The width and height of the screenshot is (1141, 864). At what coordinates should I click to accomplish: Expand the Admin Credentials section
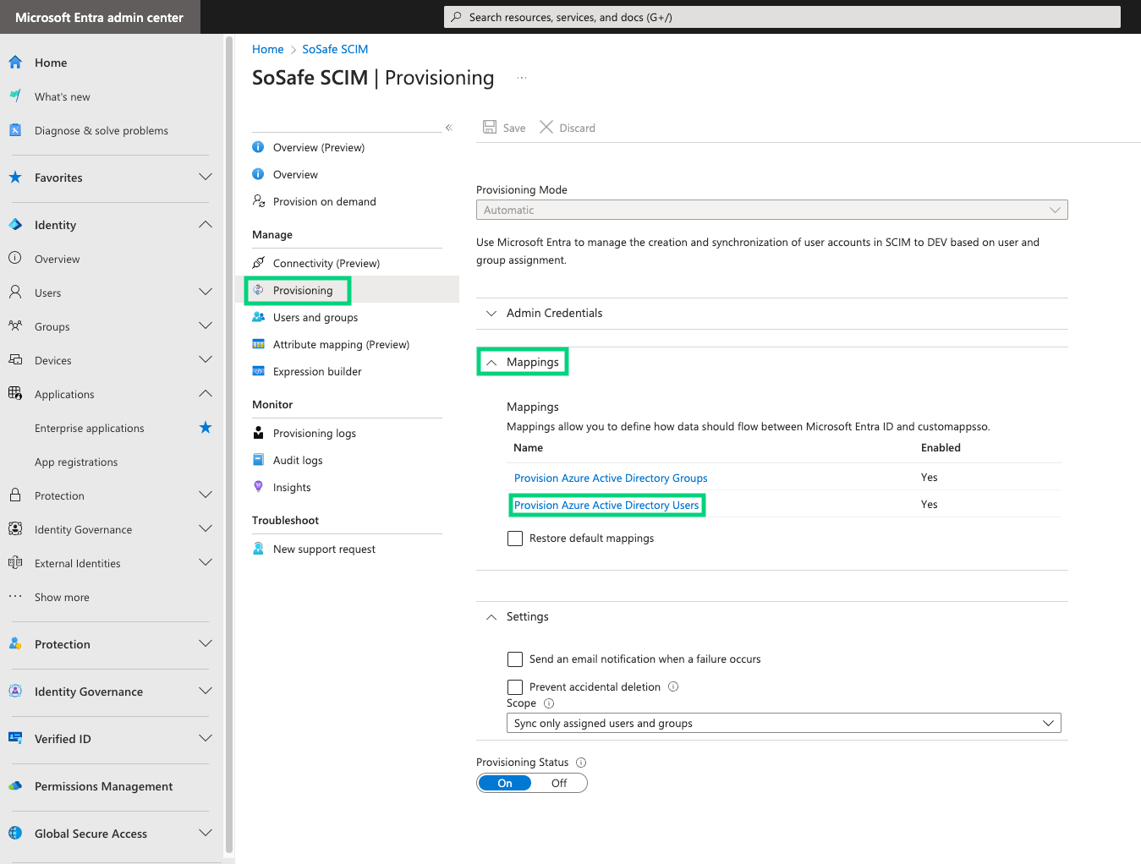coord(554,313)
